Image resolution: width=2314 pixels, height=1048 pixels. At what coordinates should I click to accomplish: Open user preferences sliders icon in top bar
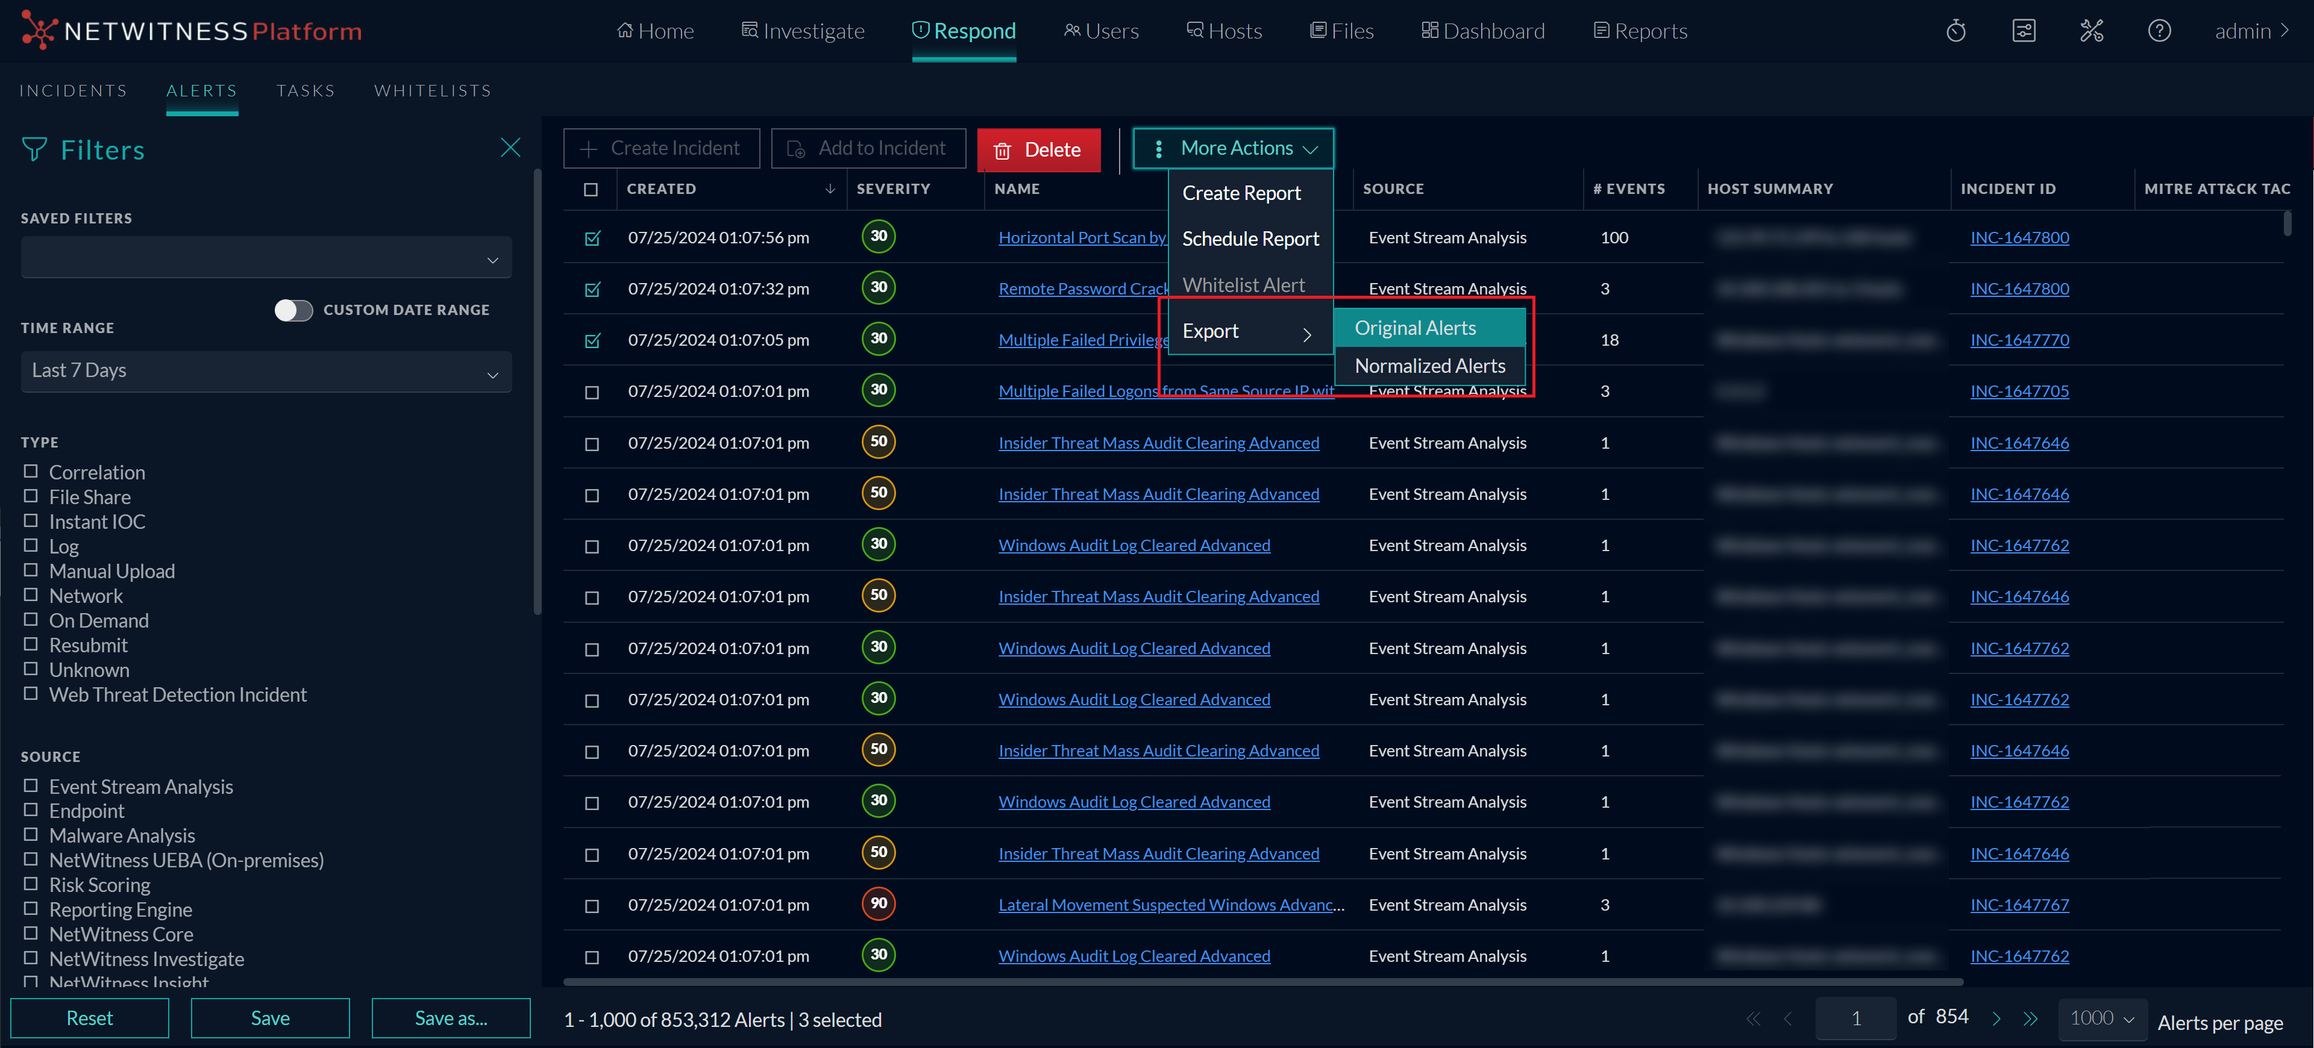[2024, 30]
